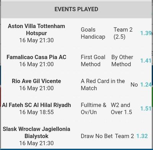
Task: Click the Team 2 (2.5) selection
Action: pos(123,33)
